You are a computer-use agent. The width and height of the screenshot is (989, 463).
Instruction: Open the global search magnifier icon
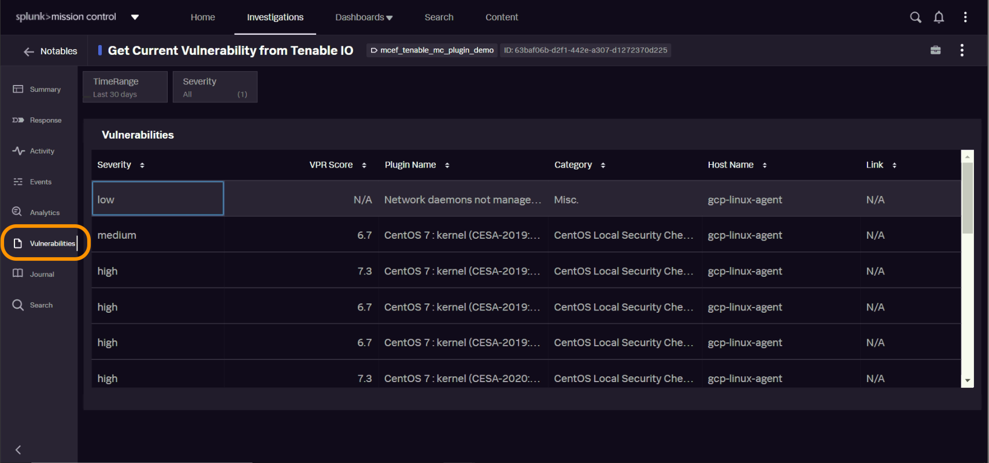(916, 17)
